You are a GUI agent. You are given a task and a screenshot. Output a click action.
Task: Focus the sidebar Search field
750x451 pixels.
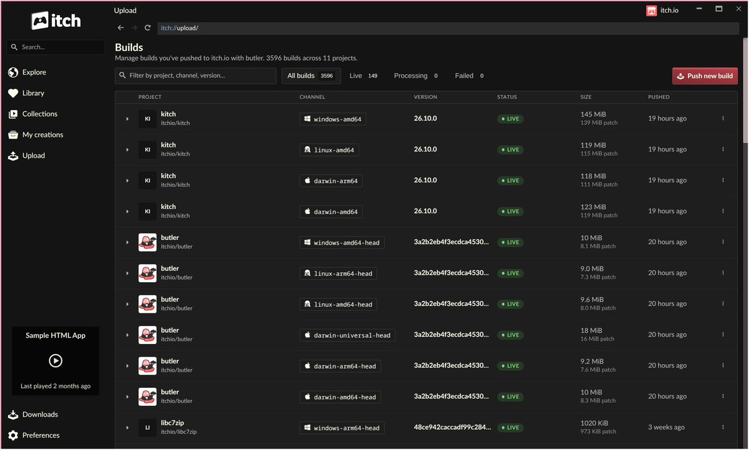pyautogui.click(x=56, y=48)
